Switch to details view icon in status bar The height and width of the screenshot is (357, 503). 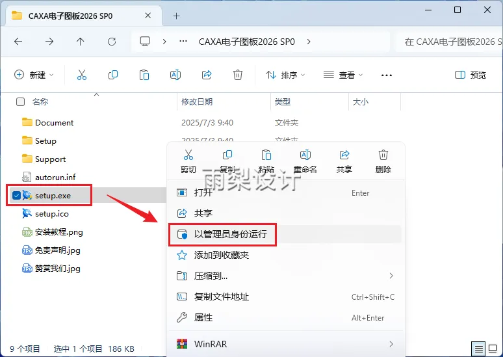[478, 349]
